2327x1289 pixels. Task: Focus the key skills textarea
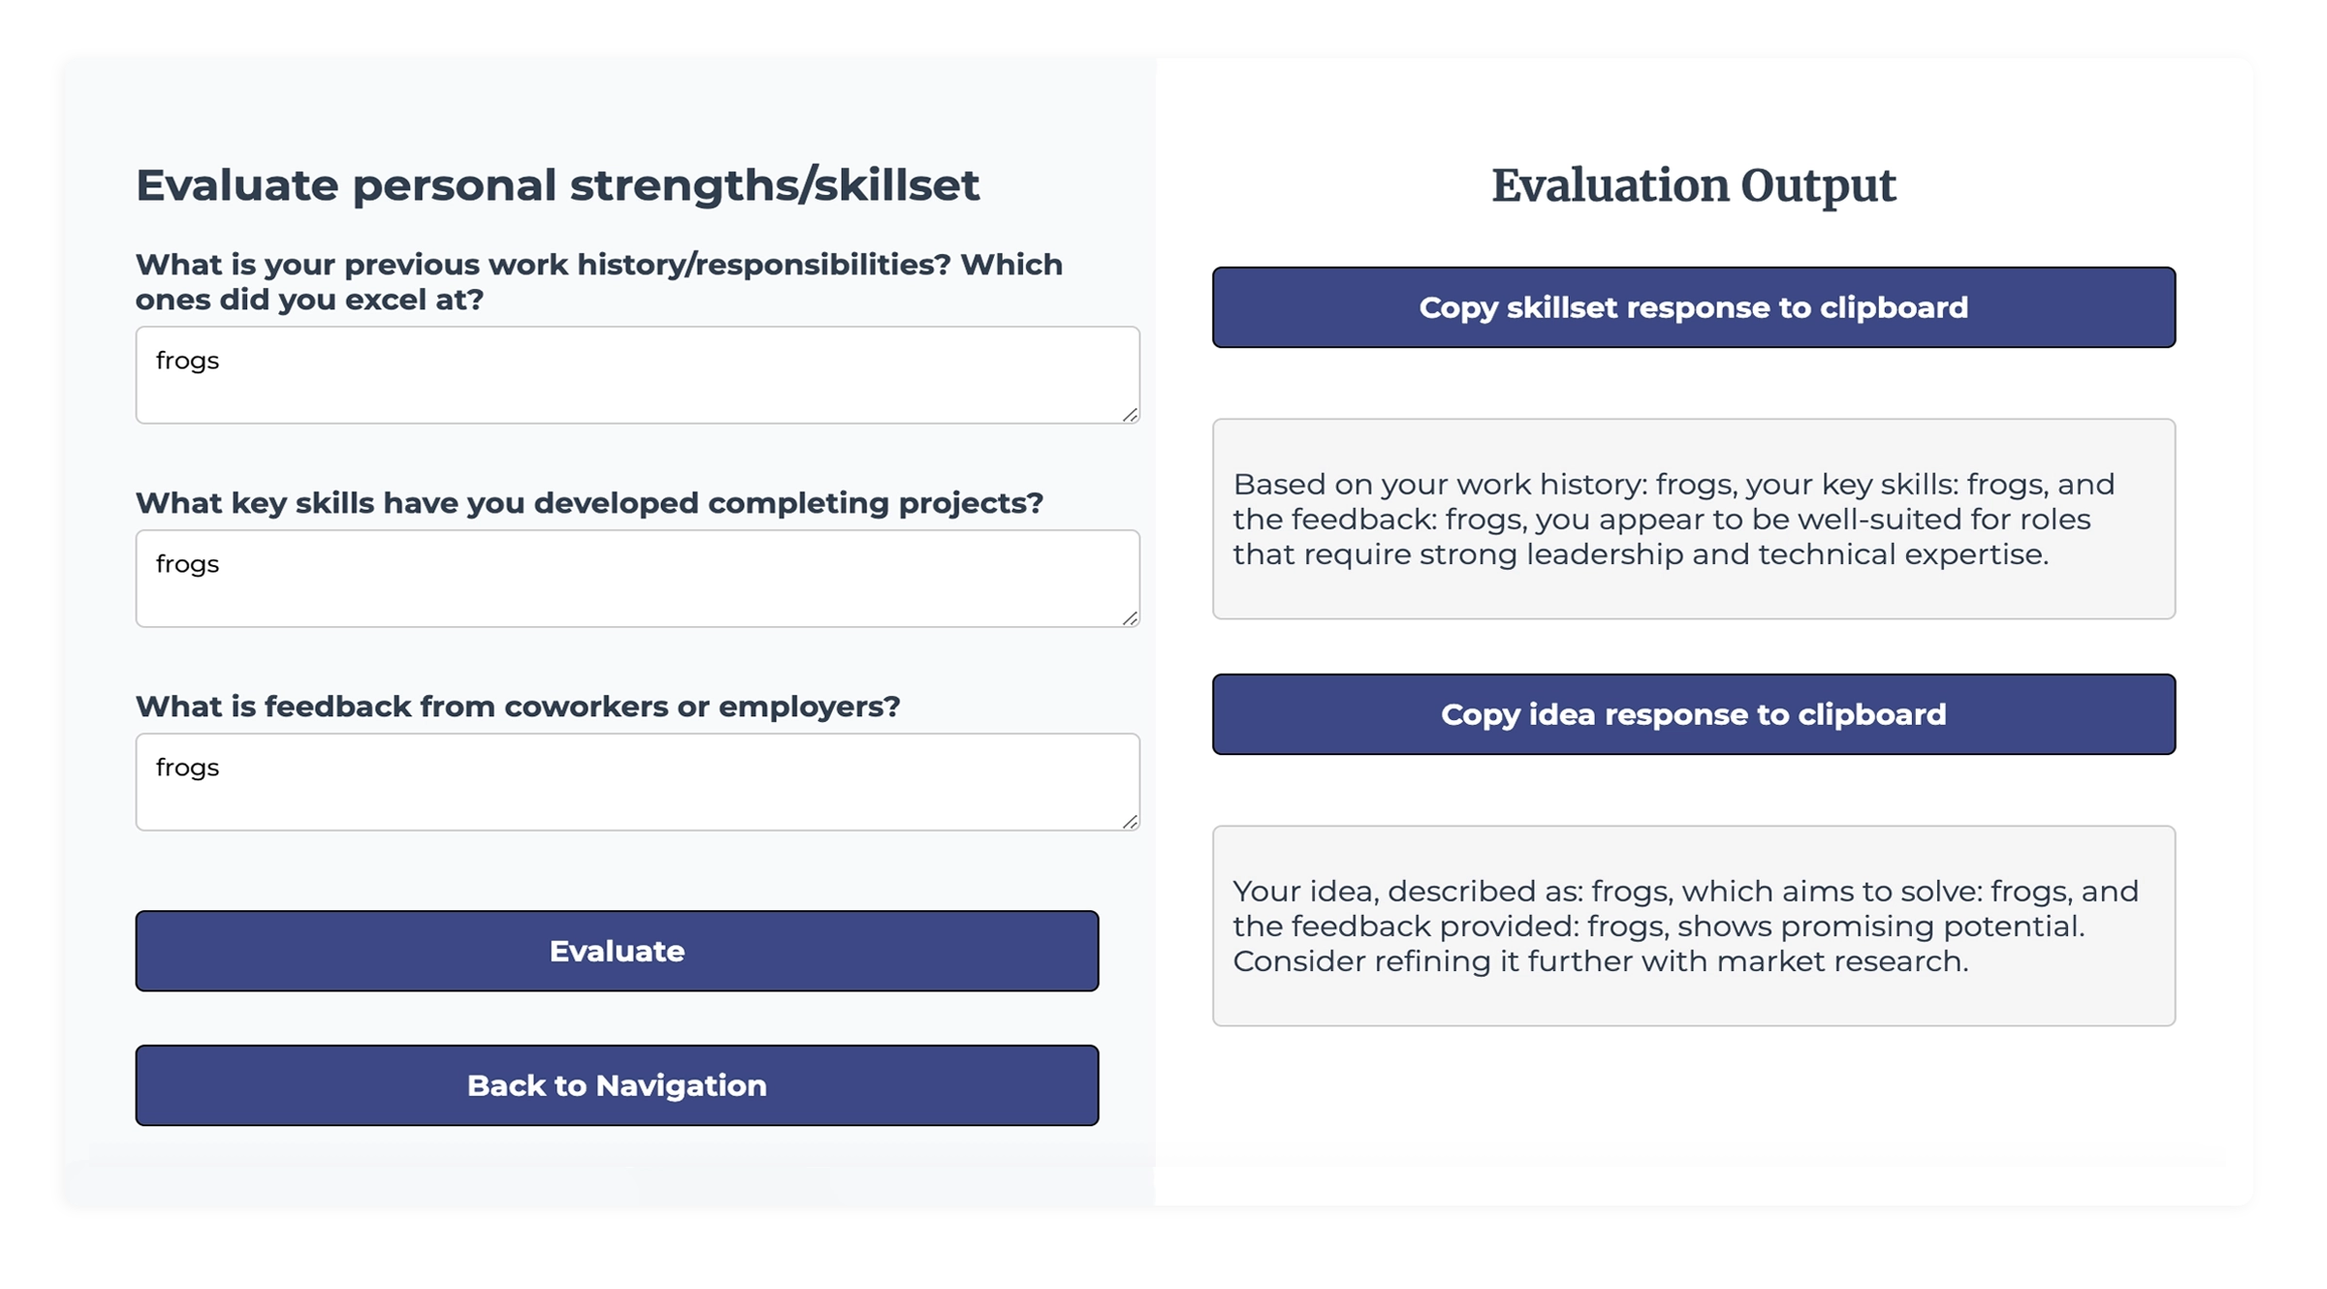637,579
